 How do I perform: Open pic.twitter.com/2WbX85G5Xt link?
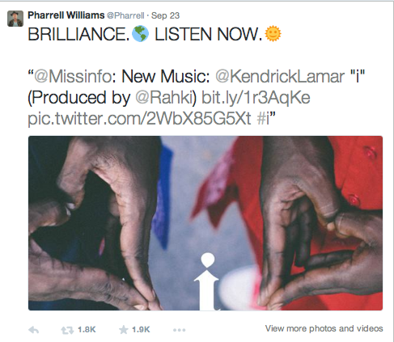point(139,119)
